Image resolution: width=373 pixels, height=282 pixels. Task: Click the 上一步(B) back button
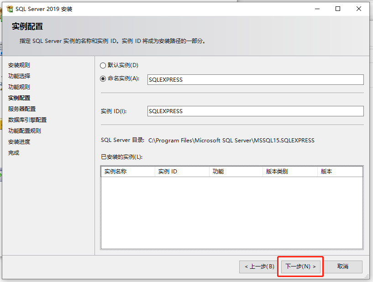tap(259, 266)
